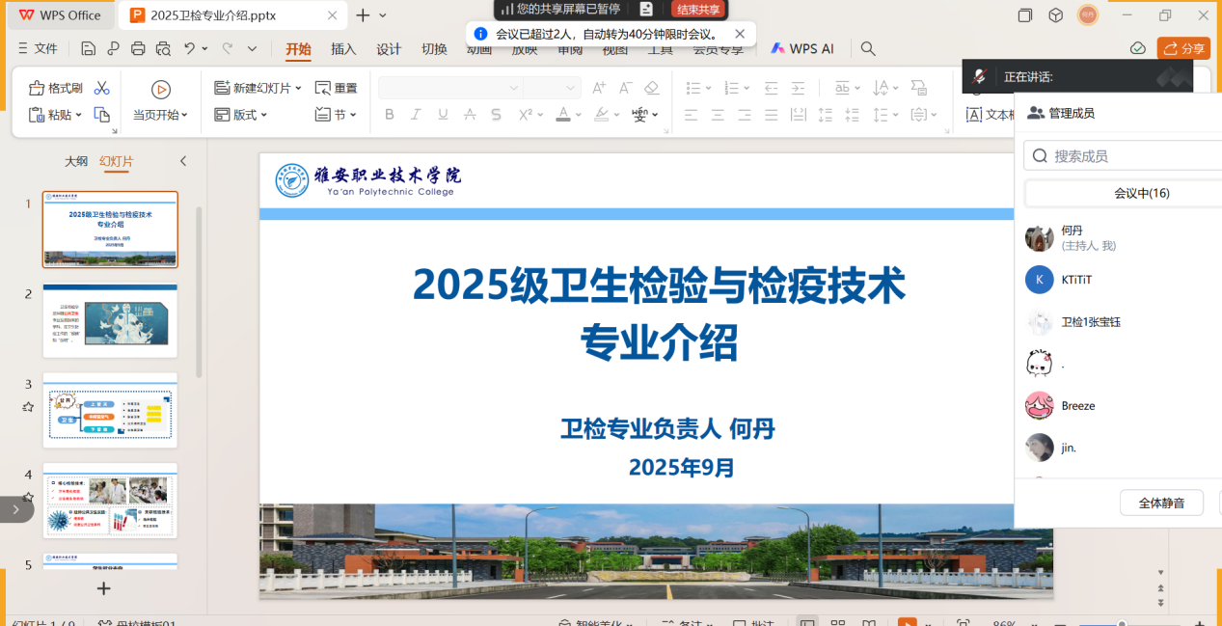Screen dimensions: 1222x626
Task: Collapse the slide thumbnail panel
Action: pyautogui.click(x=183, y=161)
